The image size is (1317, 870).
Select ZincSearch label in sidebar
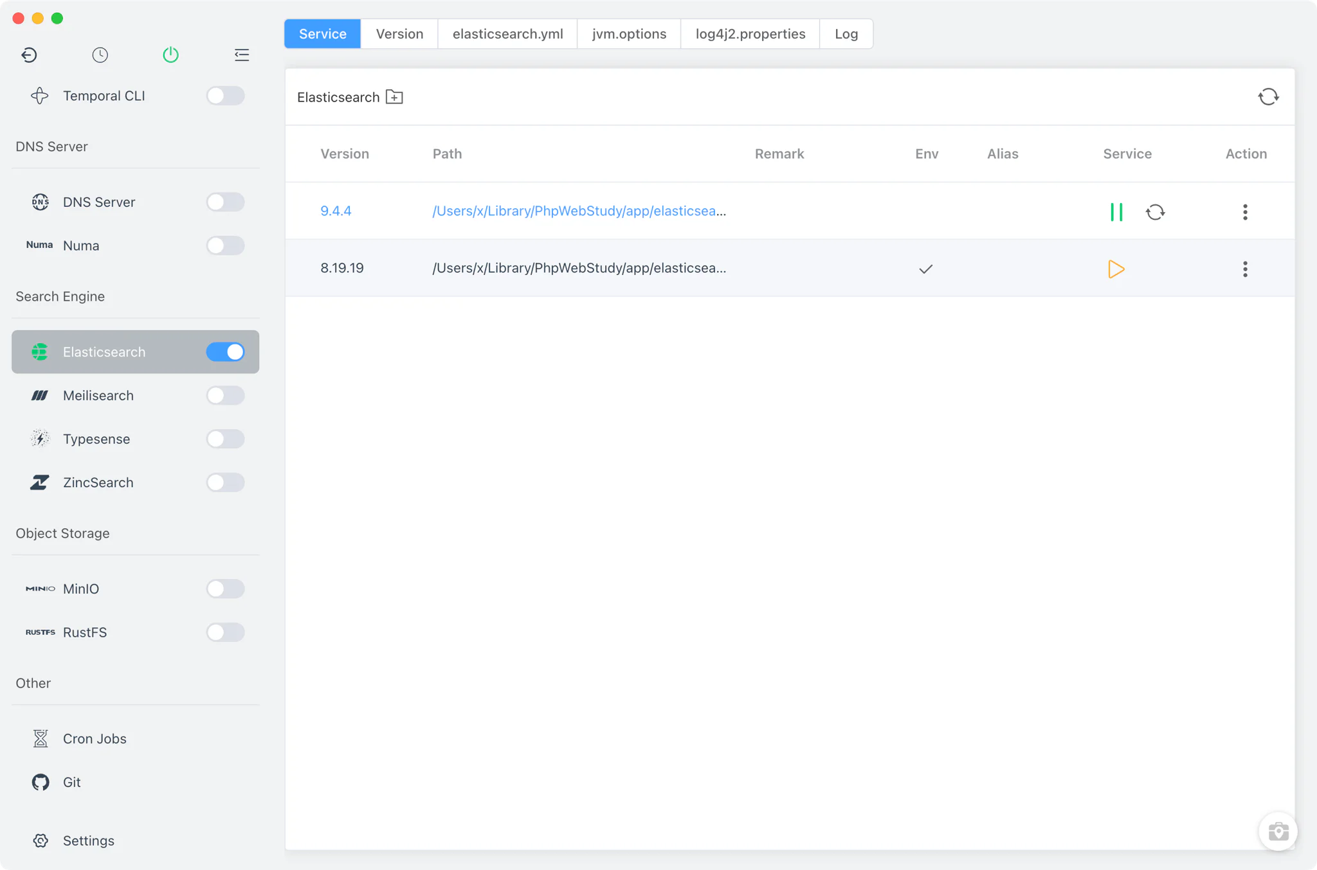[x=98, y=483]
